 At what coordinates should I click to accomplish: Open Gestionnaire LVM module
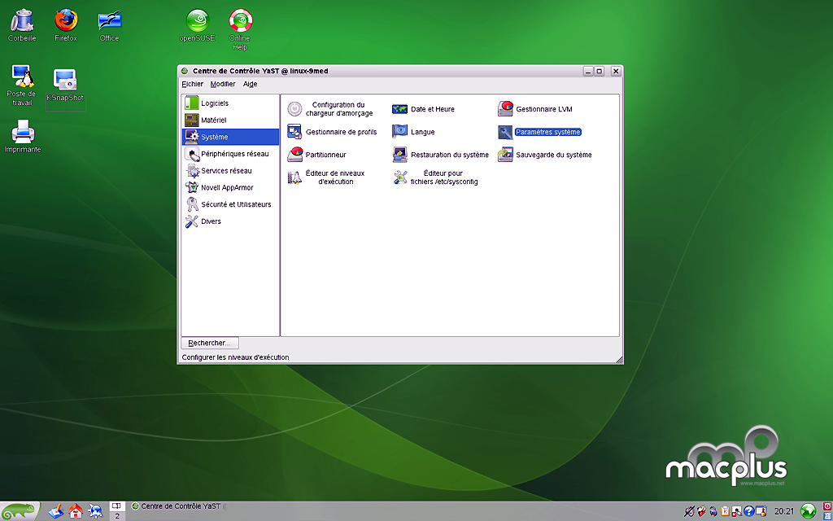pyautogui.click(x=535, y=109)
